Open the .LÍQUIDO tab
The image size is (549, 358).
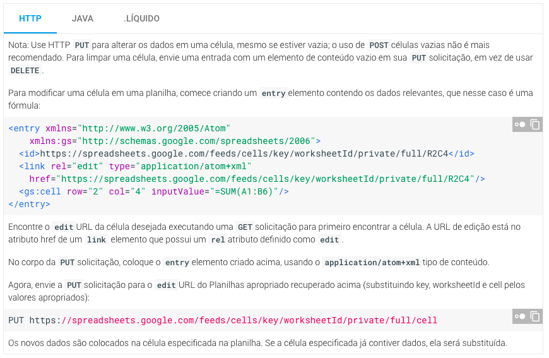click(x=141, y=18)
